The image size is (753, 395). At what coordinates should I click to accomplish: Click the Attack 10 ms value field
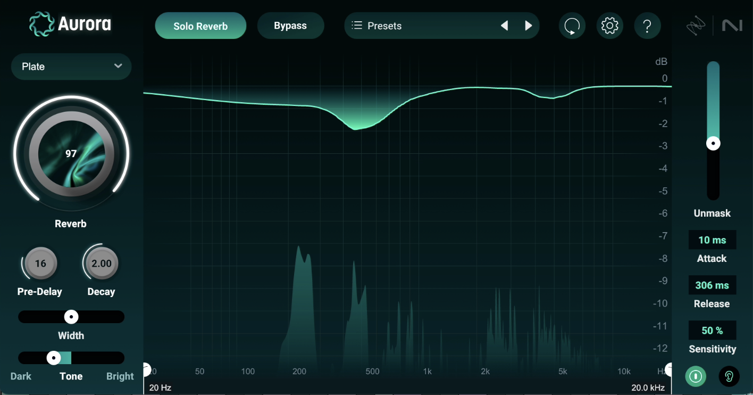tap(713, 240)
